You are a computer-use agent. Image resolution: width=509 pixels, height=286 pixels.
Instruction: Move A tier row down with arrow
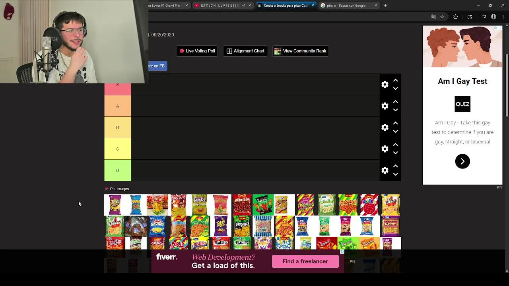point(395,110)
